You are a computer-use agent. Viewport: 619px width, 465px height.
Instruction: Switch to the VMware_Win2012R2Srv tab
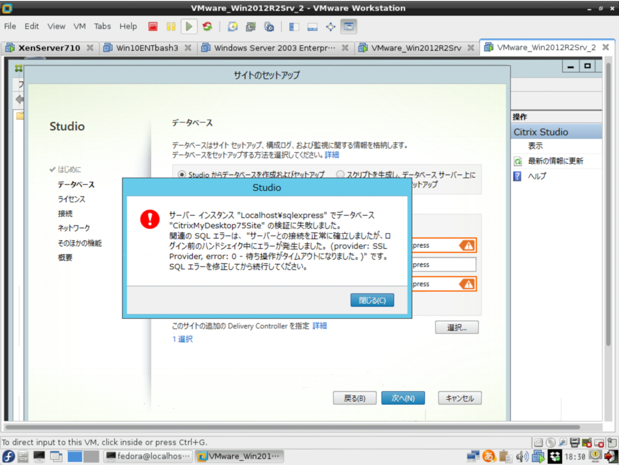pyautogui.click(x=416, y=48)
